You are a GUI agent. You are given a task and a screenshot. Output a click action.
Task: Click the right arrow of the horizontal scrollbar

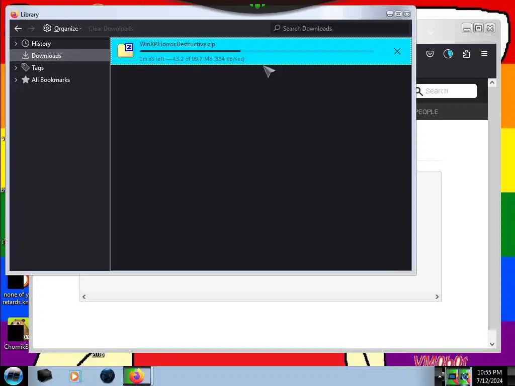(x=437, y=297)
